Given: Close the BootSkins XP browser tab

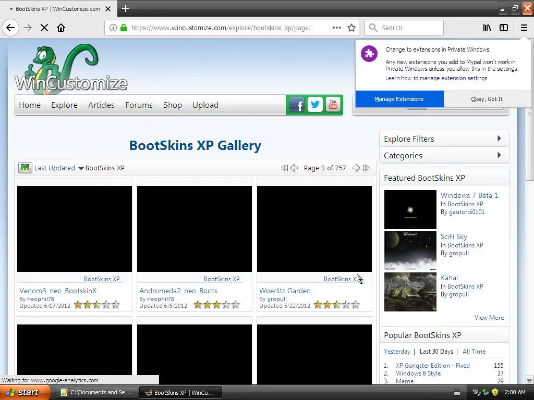Looking at the screenshot, I should [108, 9].
